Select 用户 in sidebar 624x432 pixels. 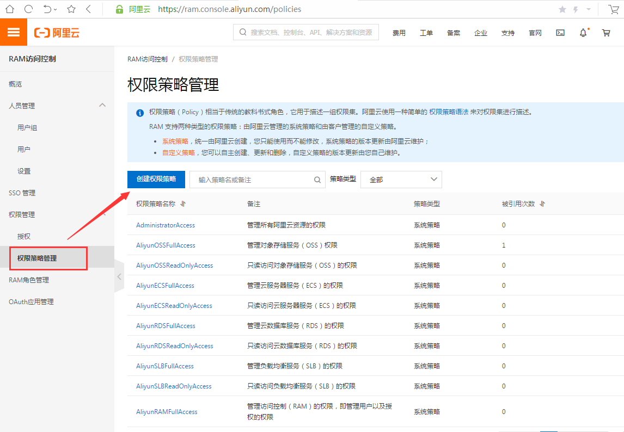pyautogui.click(x=24, y=149)
